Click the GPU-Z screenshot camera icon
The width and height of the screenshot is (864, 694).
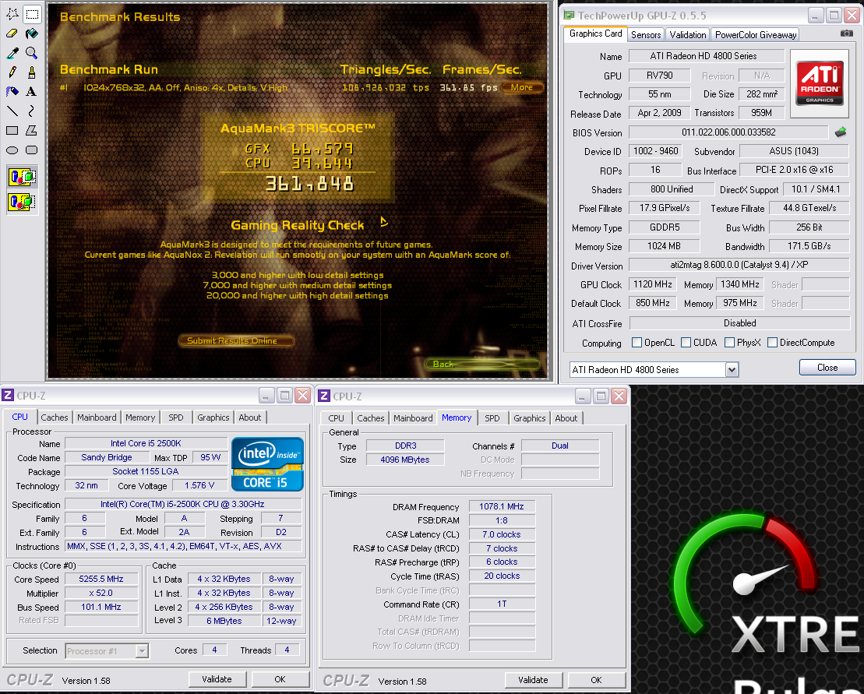click(846, 33)
